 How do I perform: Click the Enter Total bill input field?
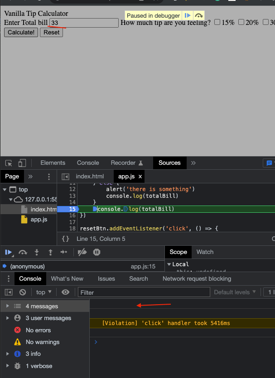pos(84,23)
